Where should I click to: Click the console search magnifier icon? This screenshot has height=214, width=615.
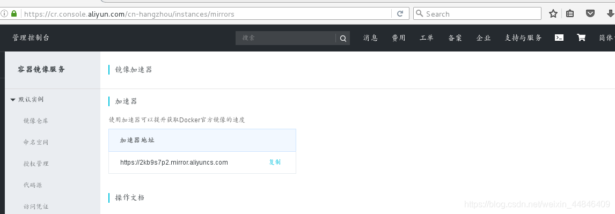coord(343,39)
